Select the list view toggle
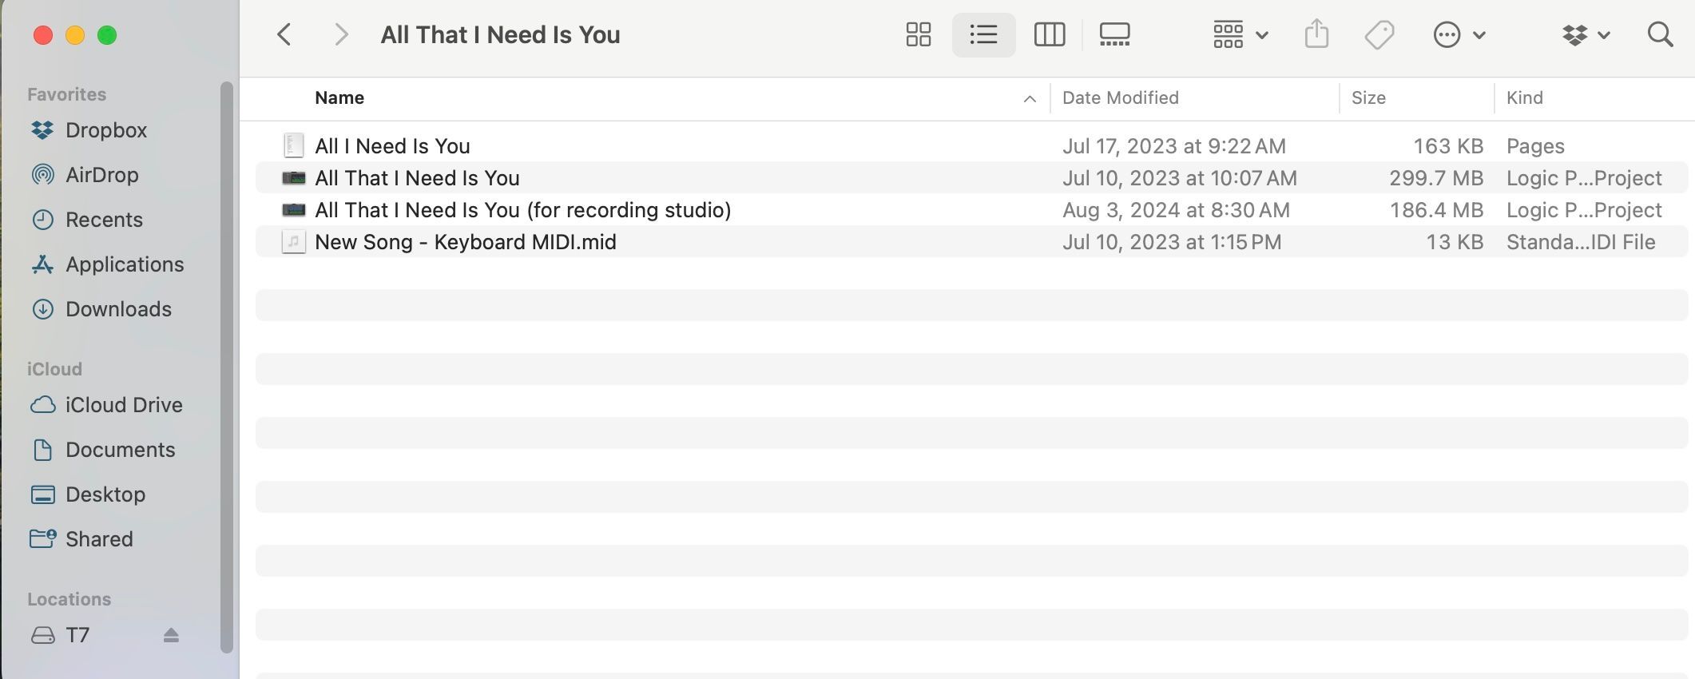The height and width of the screenshot is (679, 1695). point(983,34)
